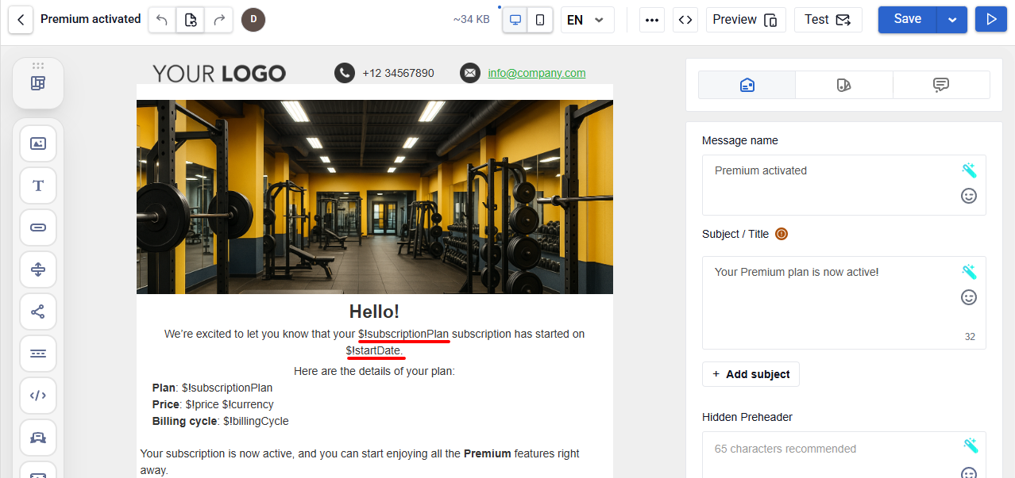Click the Test send button
This screenshot has height=478, width=1015.
click(x=828, y=20)
